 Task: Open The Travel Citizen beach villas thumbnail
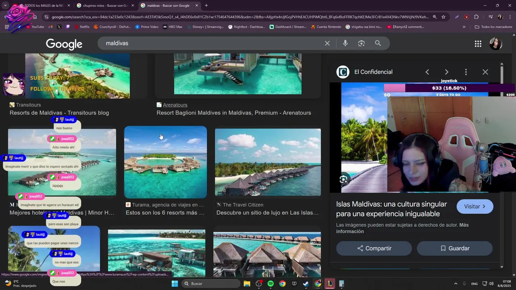click(268, 162)
